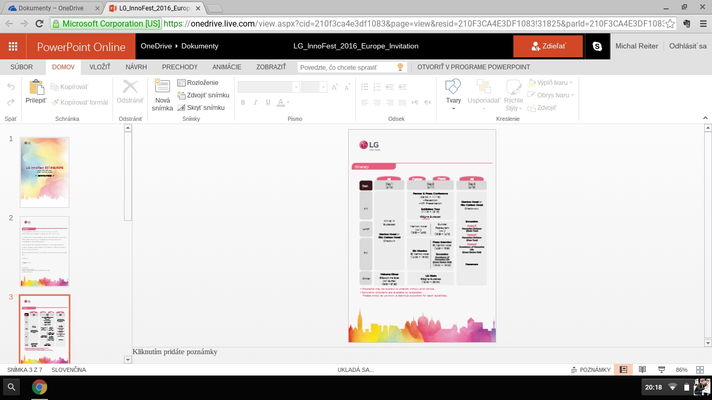Select slide 2 thumbnail
The image size is (712, 400).
coord(44,251)
